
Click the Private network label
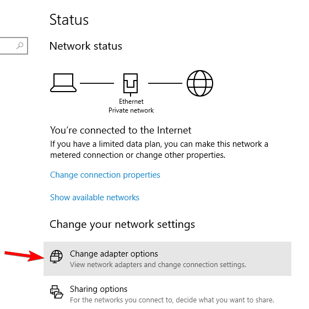131,110
